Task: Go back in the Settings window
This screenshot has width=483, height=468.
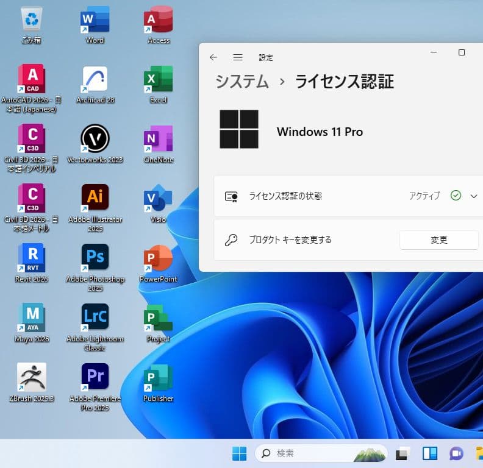Action: point(213,57)
